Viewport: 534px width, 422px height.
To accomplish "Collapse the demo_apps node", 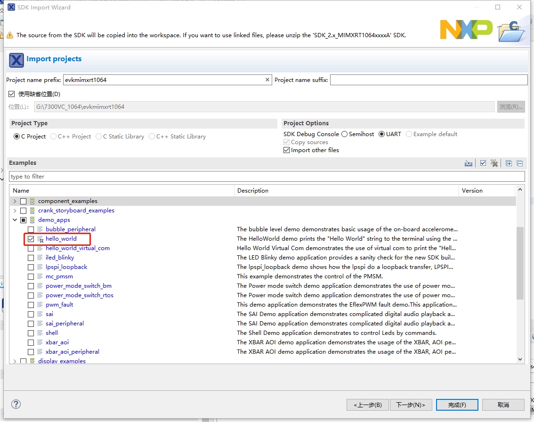I will [15, 219].
